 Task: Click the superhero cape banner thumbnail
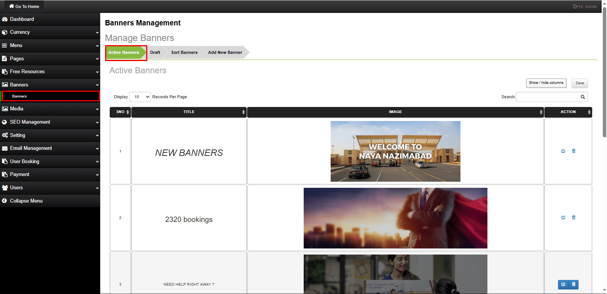pyautogui.click(x=396, y=218)
